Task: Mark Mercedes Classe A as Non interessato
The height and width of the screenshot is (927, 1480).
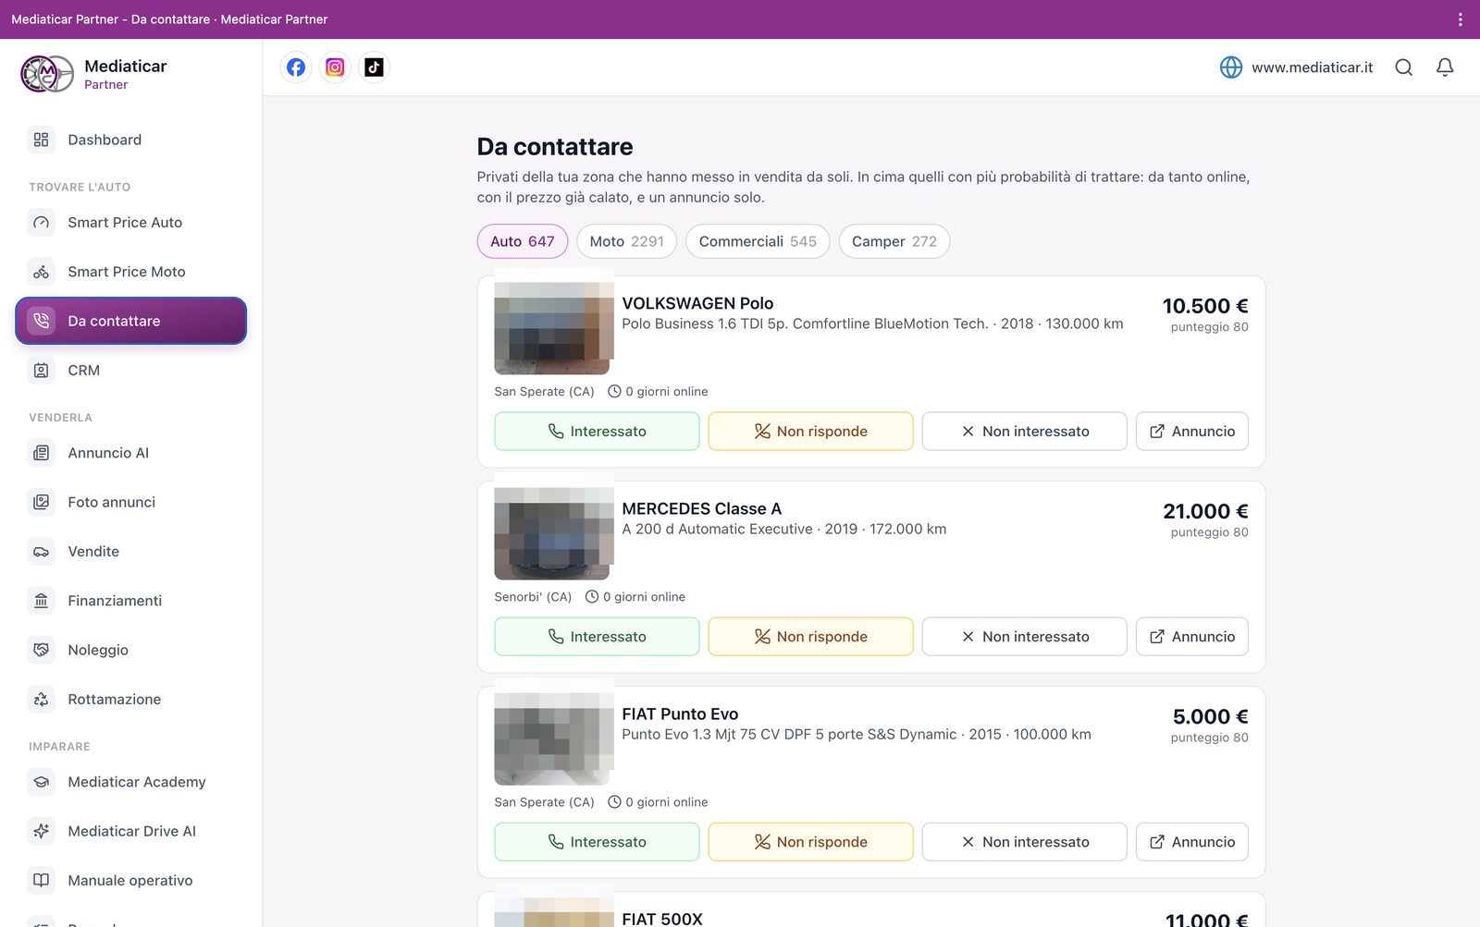Action: tap(1025, 637)
